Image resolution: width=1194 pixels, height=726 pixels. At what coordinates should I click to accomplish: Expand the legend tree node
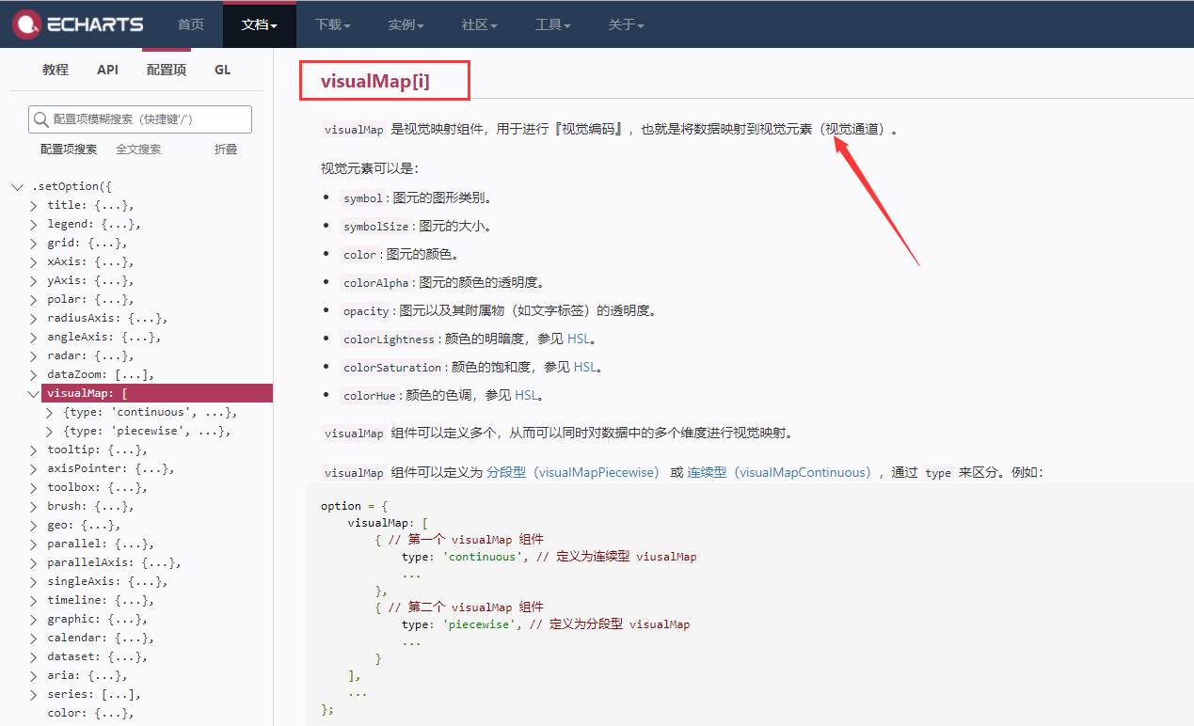coord(34,224)
